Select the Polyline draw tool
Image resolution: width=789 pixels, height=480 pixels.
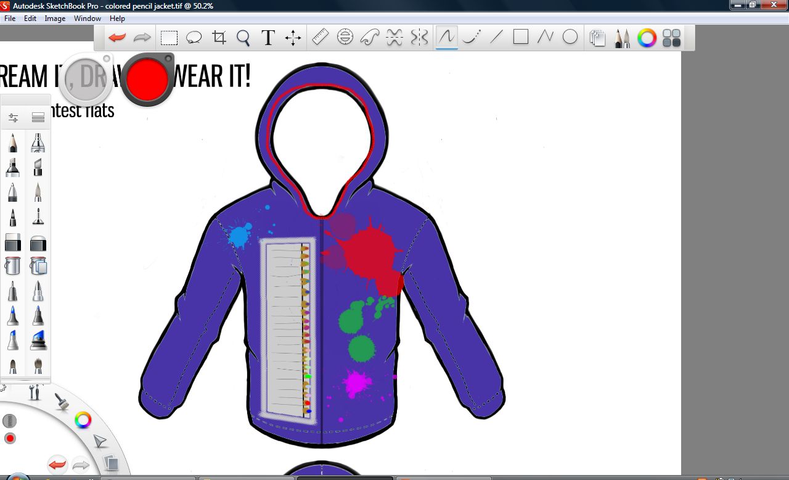tap(545, 38)
